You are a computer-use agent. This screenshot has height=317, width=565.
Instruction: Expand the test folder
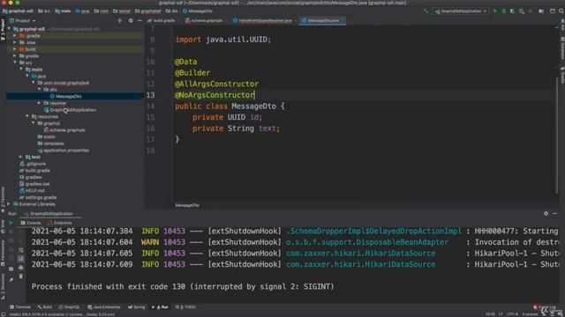coord(21,157)
